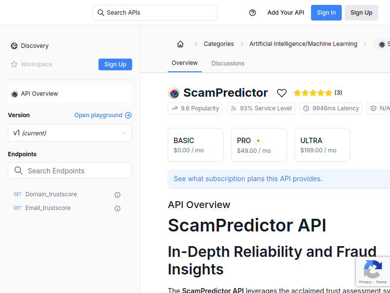The image size is (390, 293).
Task: Click the home breadcrumb icon
Action: click(x=180, y=44)
